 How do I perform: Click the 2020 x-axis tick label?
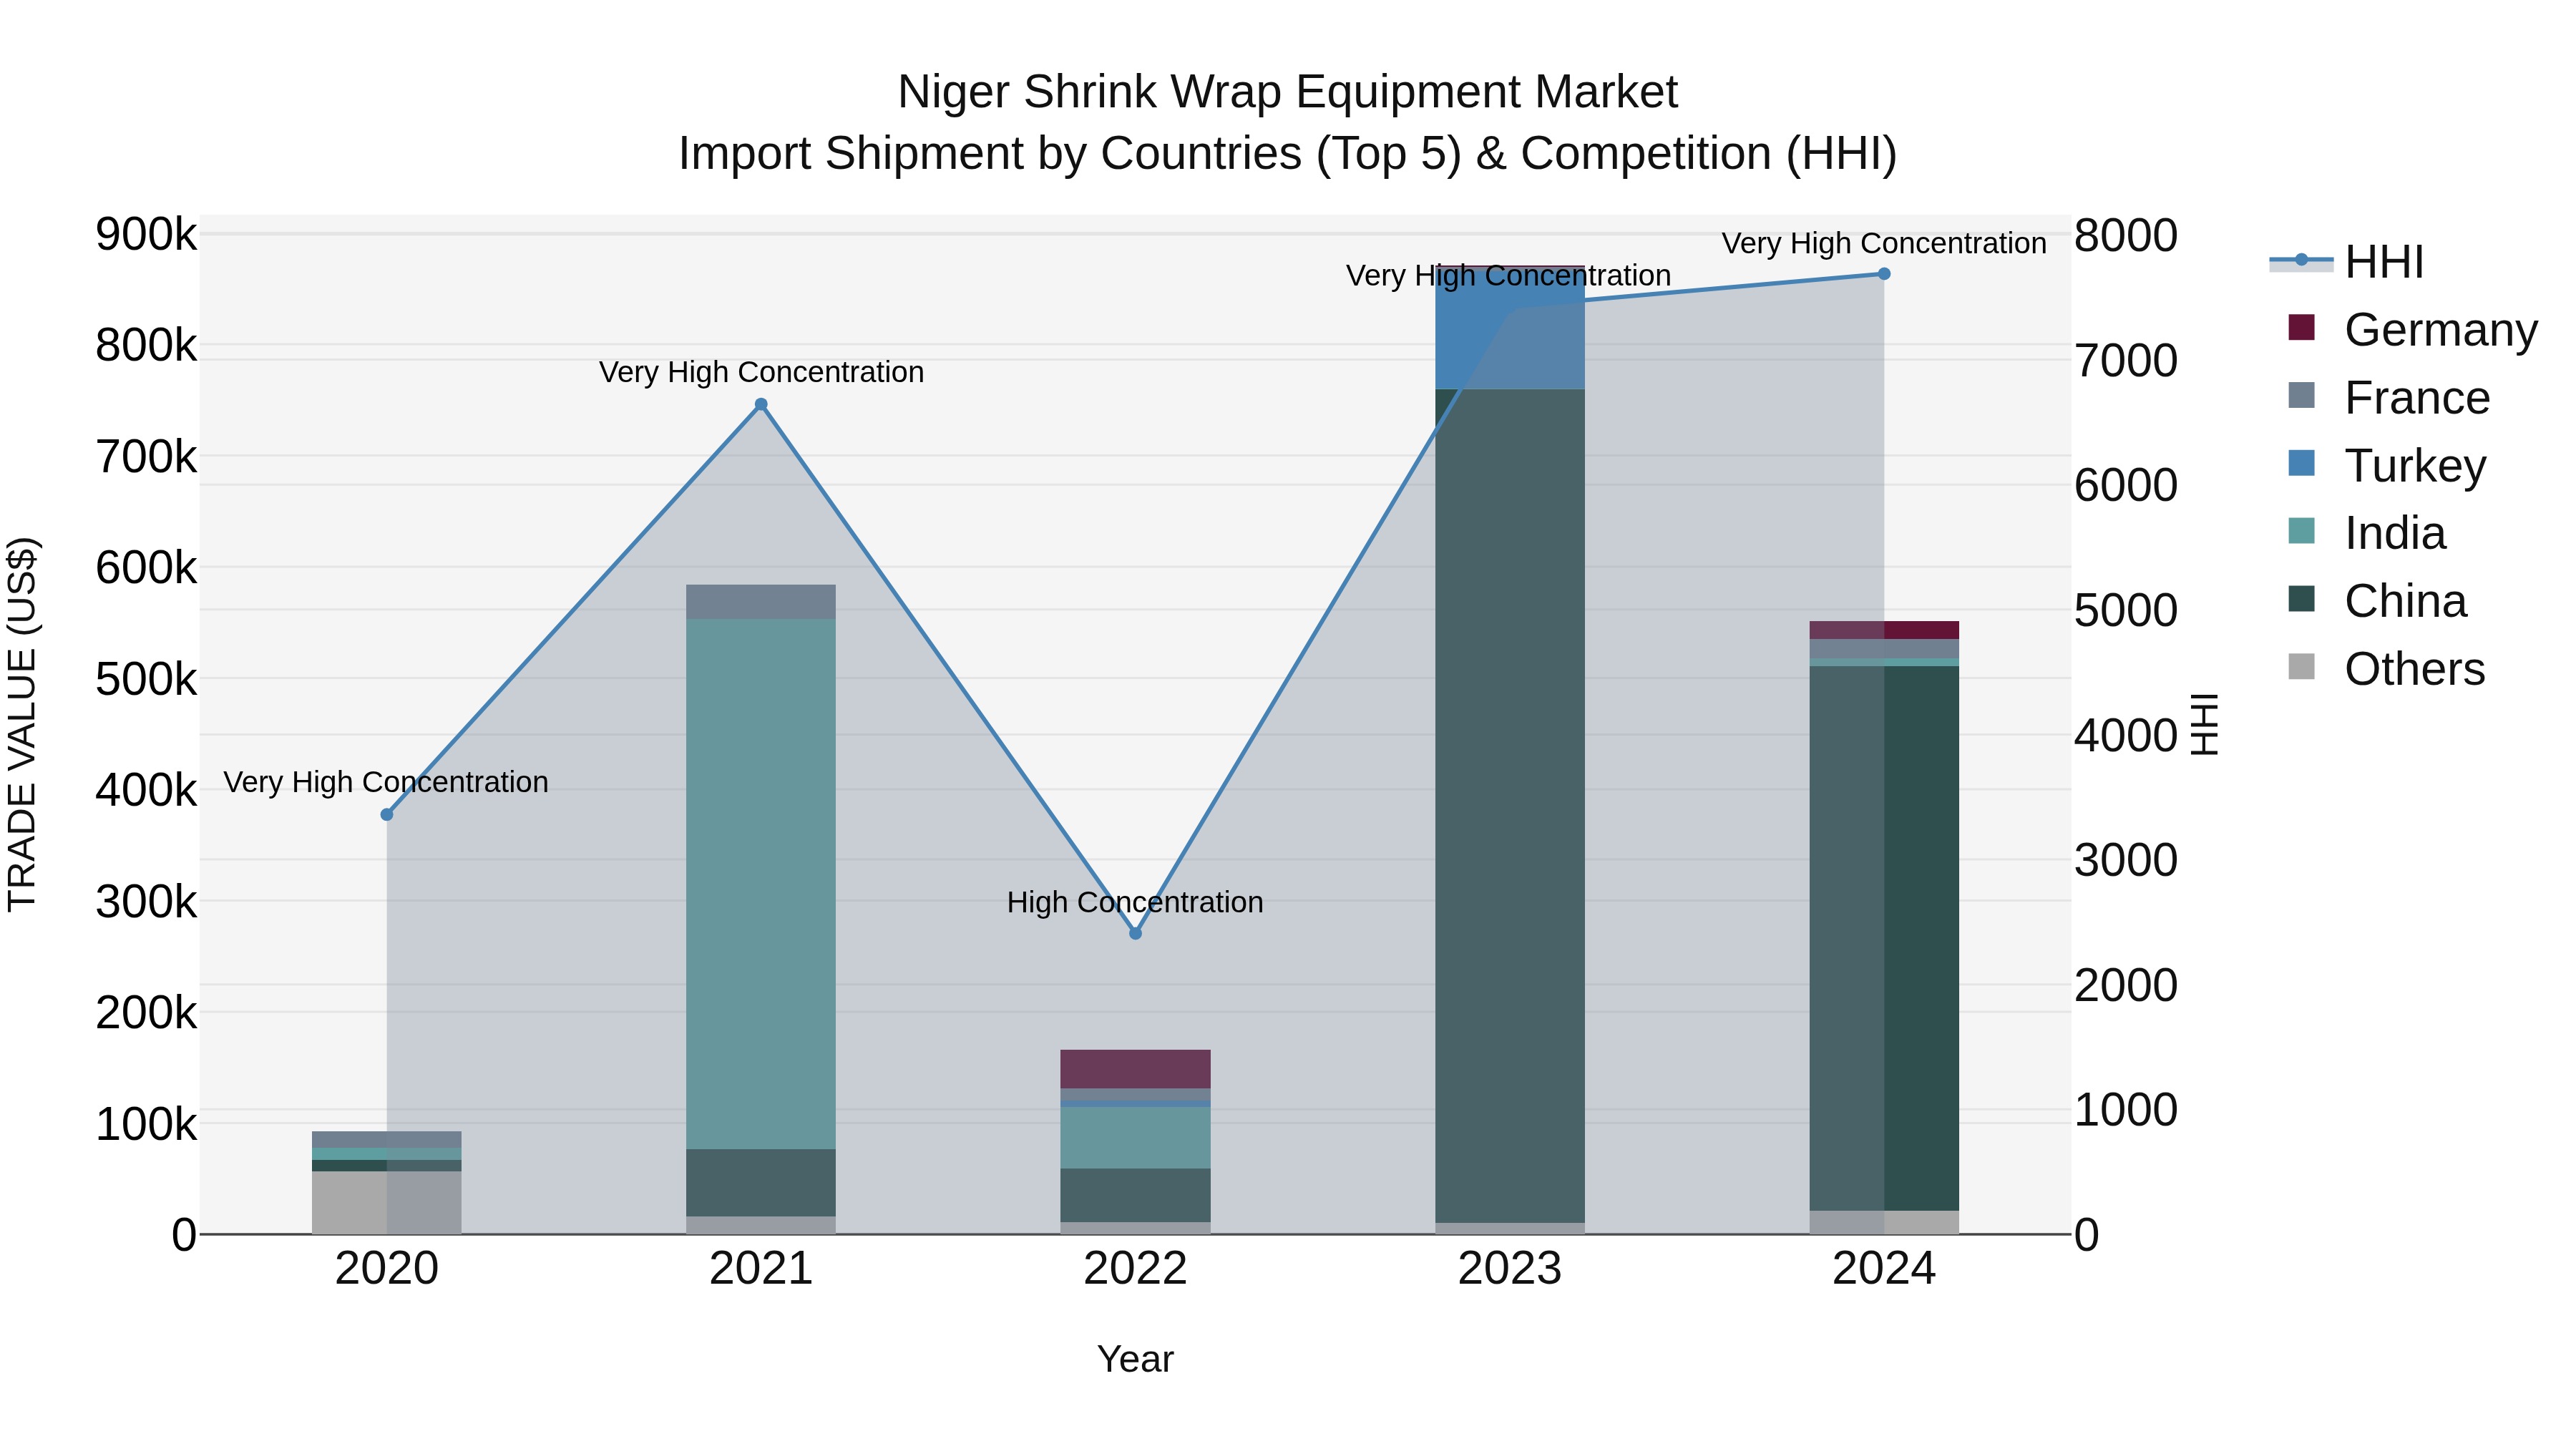(x=387, y=1269)
